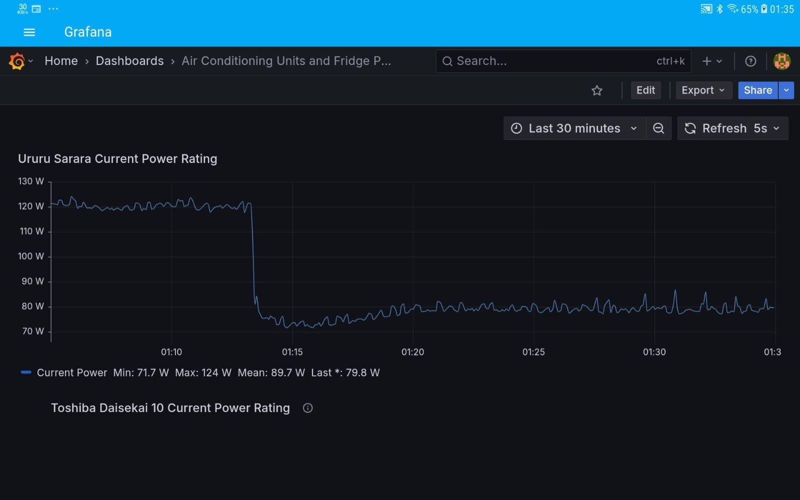Expand the Share options arrow
800x500 pixels.
[x=786, y=90]
